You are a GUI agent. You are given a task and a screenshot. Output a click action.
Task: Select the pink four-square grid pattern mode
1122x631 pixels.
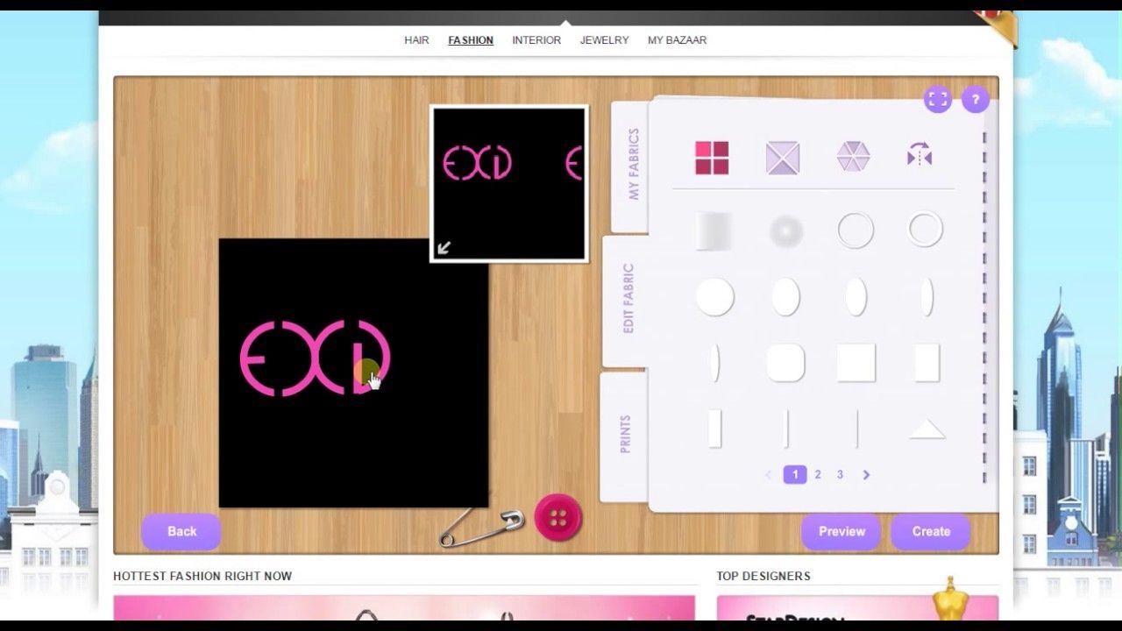[712, 158]
